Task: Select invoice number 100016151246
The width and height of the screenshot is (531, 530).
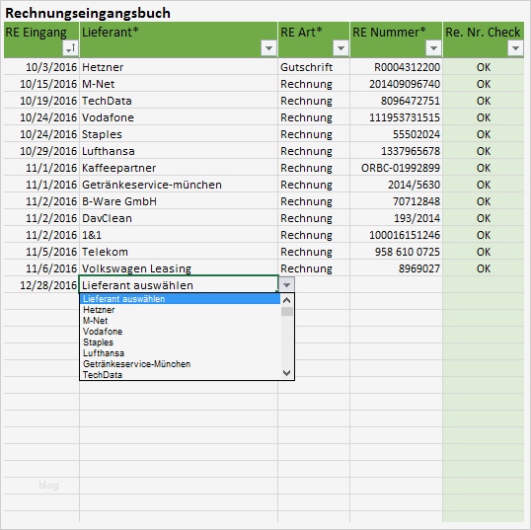Action: coord(396,235)
